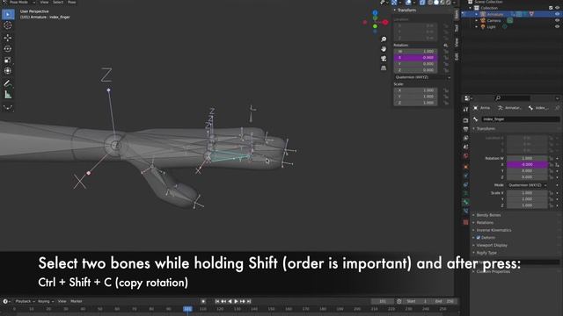
Task: Open Quaternion rotation mode dropdown in sidebar
Action: (422, 77)
